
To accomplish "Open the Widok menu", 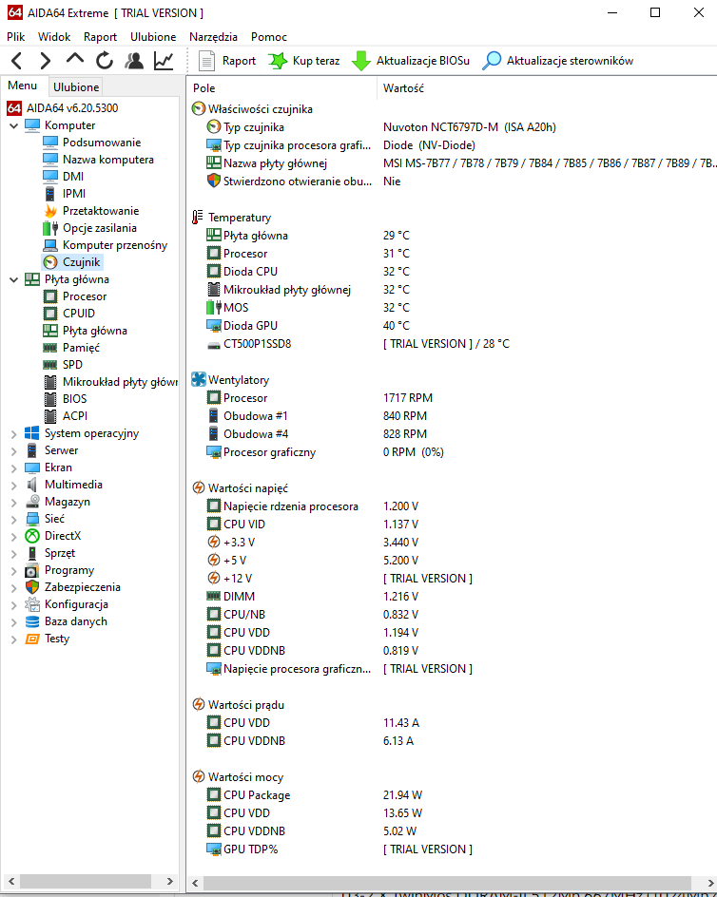I will (54, 37).
